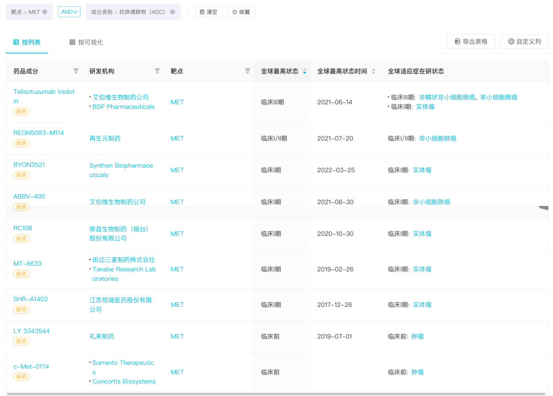Open BSP Pharmaceuticals organization link
Viewport: 553px width, 396px height.
coord(123,107)
